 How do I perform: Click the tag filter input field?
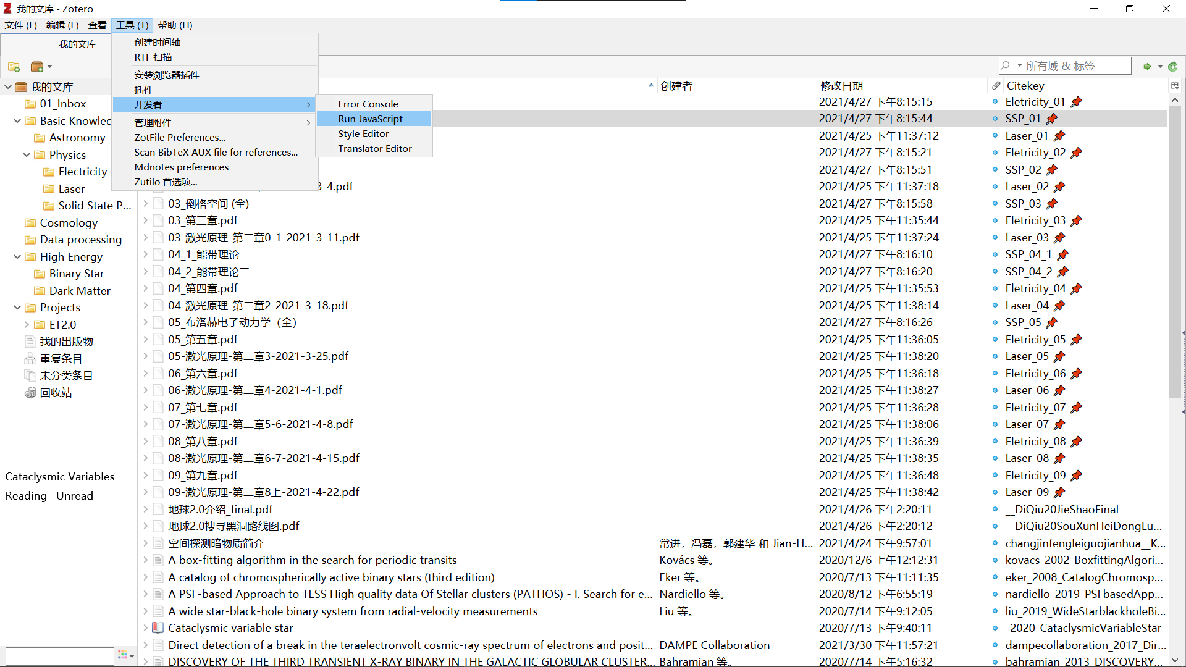coord(59,655)
